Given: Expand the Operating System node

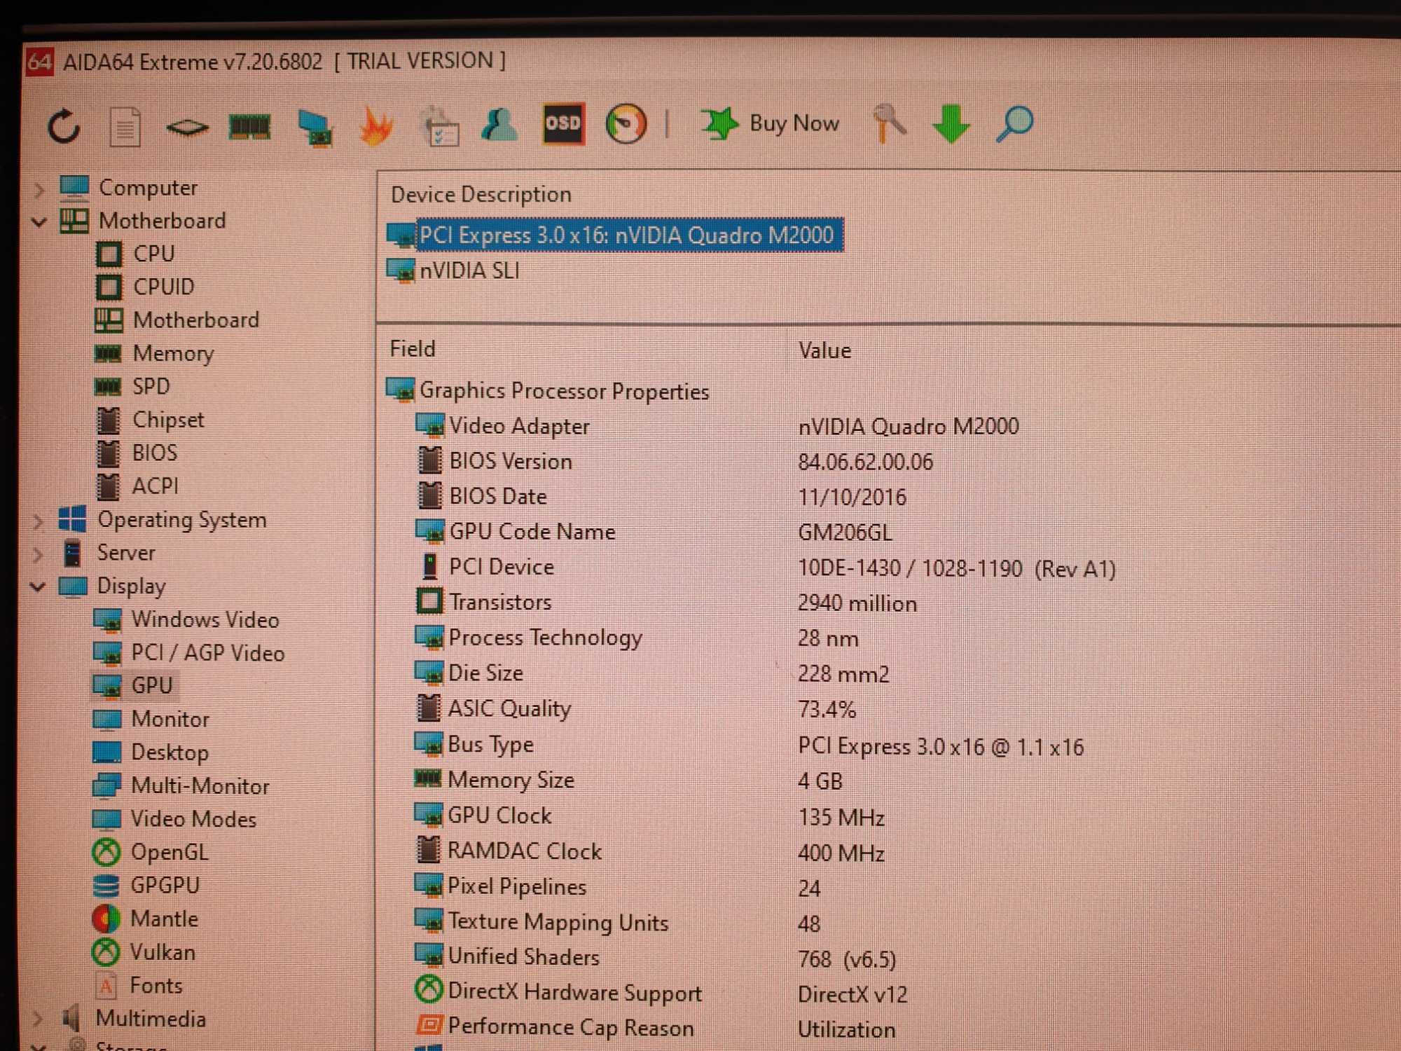Looking at the screenshot, I should pos(38,521).
